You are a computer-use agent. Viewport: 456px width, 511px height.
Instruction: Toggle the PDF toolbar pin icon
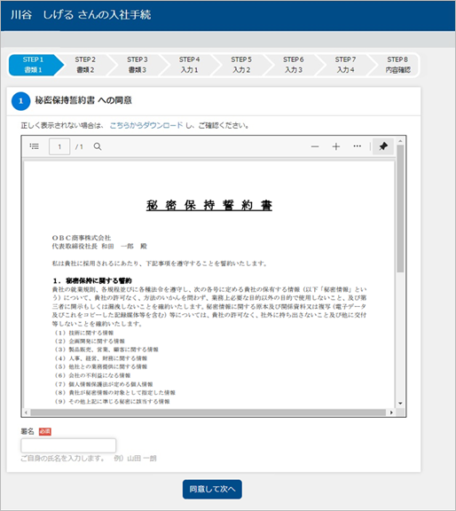[x=383, y=146]
